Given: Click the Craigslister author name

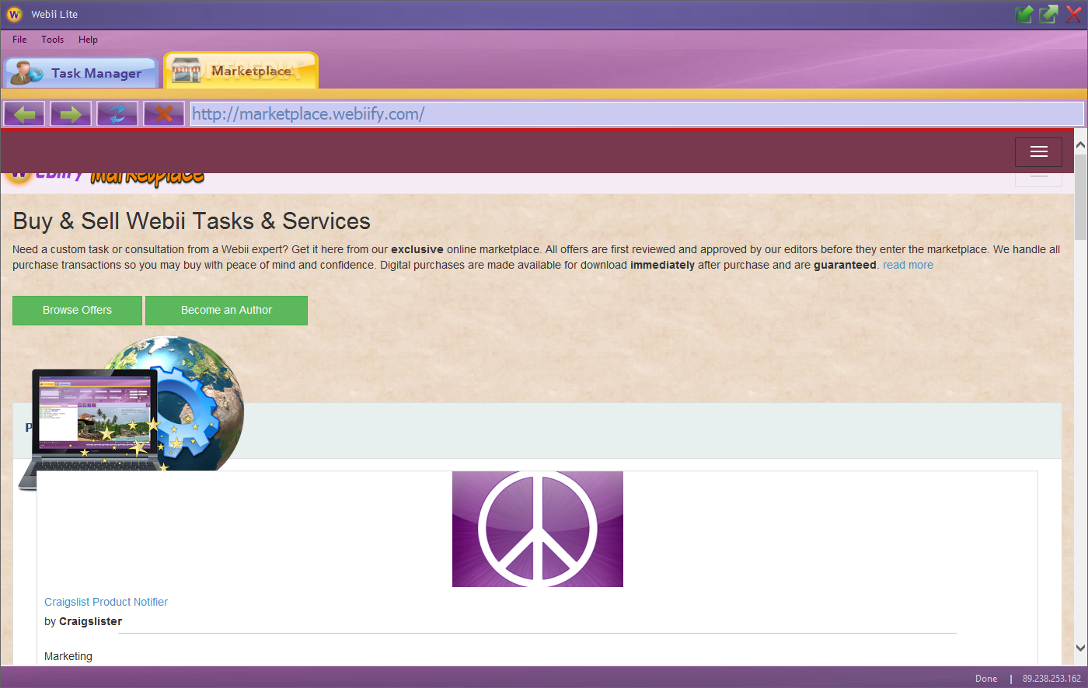Looking at the screenshot, I should (x=90, y=621).
